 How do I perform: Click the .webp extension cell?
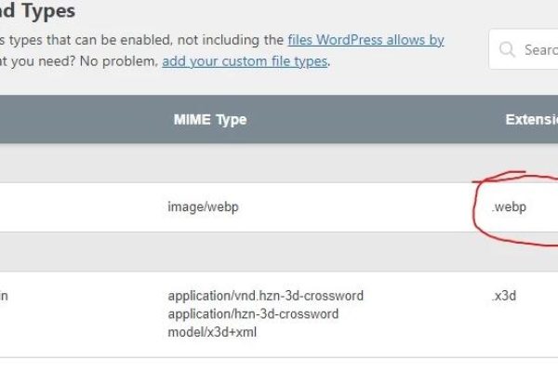(509, 206)
